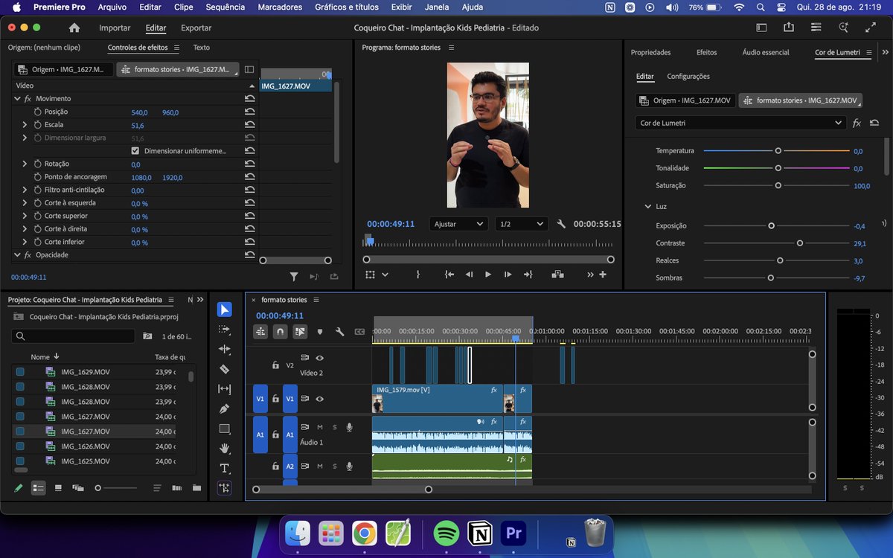The width and height of the screenshot is (893, 558).
Task: Switch to the Áudio essencial tab
Action: pyautogui.click(x=765, y=53)
